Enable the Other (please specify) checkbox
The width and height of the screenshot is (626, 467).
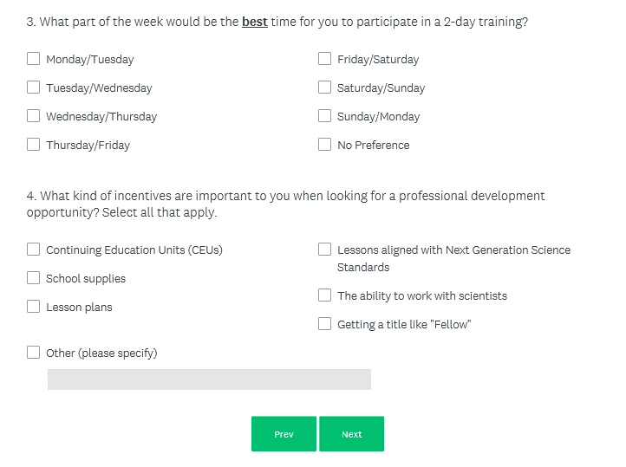click(34, 353)
